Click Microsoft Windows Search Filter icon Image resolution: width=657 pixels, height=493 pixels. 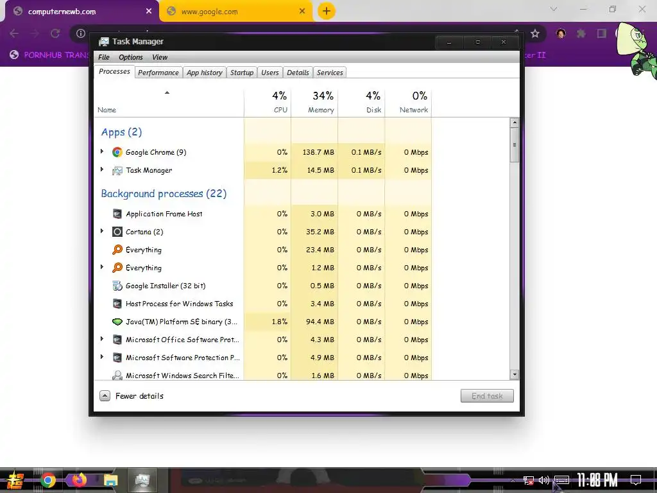pos(117,375)
